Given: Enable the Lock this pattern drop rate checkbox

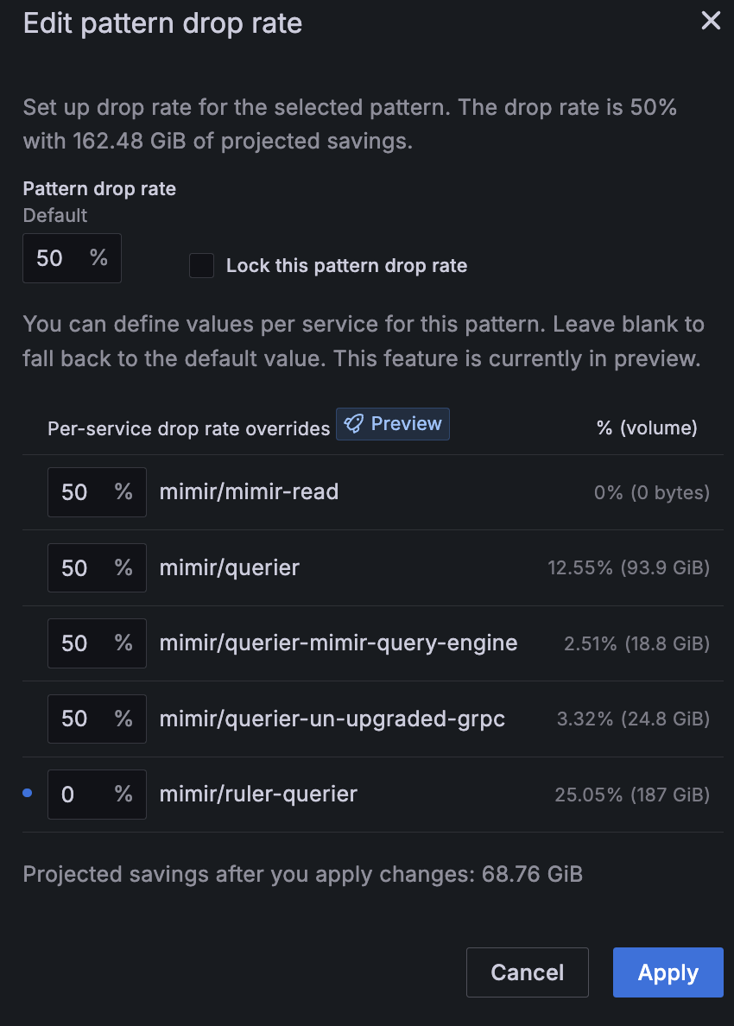Looking at the screenshot, I should (201, 266).
